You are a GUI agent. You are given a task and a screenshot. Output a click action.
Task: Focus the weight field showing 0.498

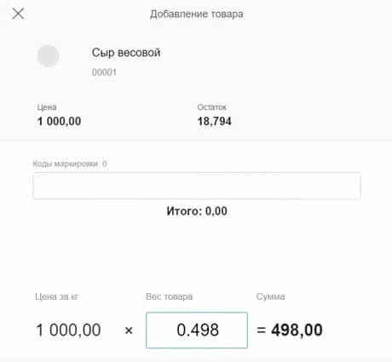point(197,330)
